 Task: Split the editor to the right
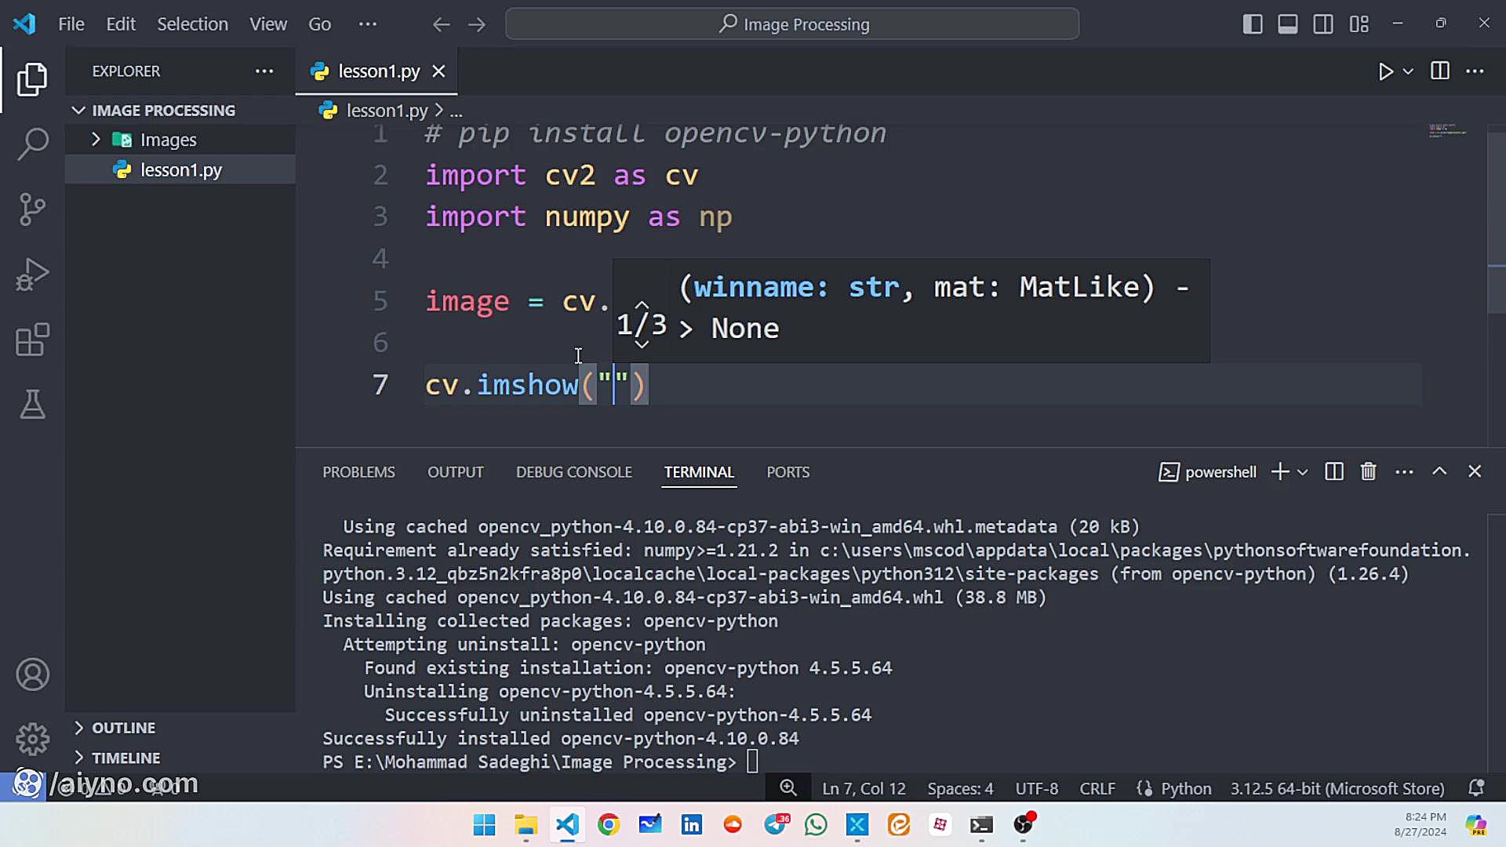[x=1440, y=71]
